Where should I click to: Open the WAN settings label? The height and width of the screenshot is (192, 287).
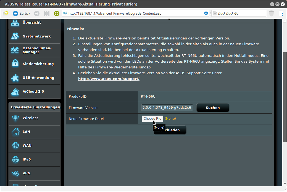point(27,146)
